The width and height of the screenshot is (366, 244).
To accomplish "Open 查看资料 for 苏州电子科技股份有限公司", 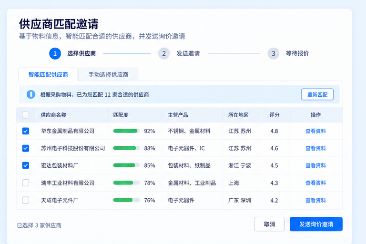I will click(x=315, y=148).
